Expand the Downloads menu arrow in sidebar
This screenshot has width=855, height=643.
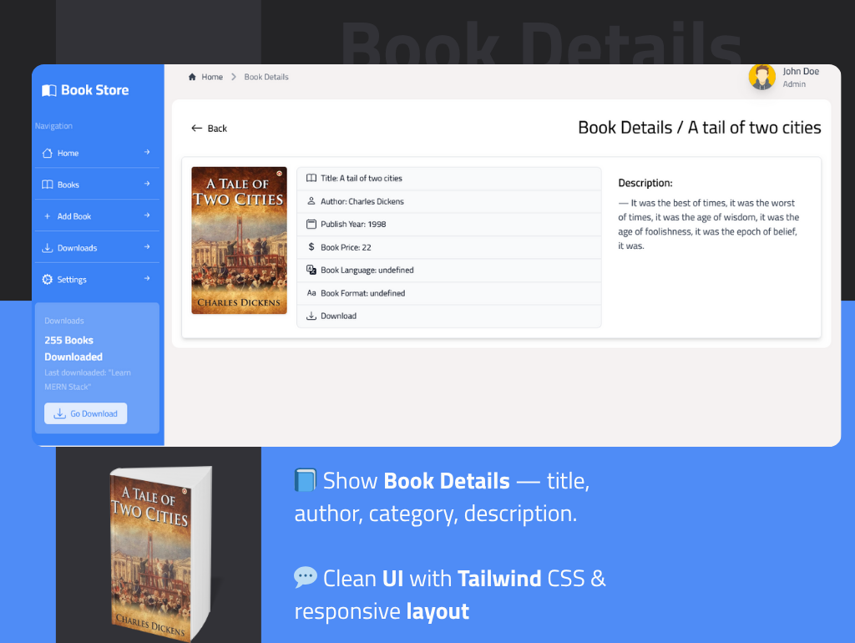[147, 247]
